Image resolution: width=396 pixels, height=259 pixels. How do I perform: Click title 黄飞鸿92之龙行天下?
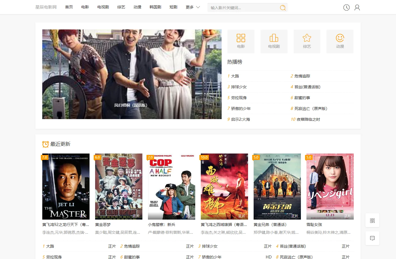pyautogui.click(x=66, y=225)
